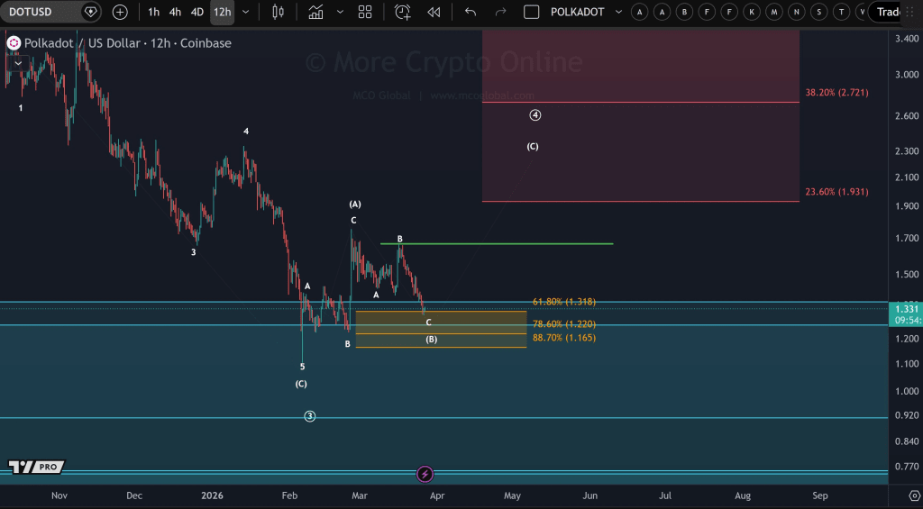This screenshot has width=923, height=509.
Task: Open the quick layout circled T
Action: 841,12
